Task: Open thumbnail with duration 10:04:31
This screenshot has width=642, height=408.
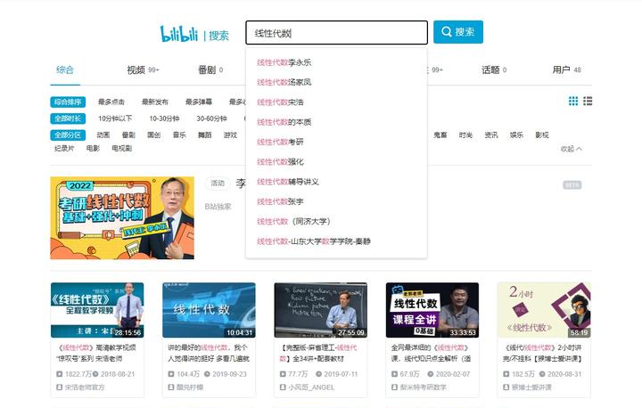Action: pyautogui.click(x=209, y=310)
